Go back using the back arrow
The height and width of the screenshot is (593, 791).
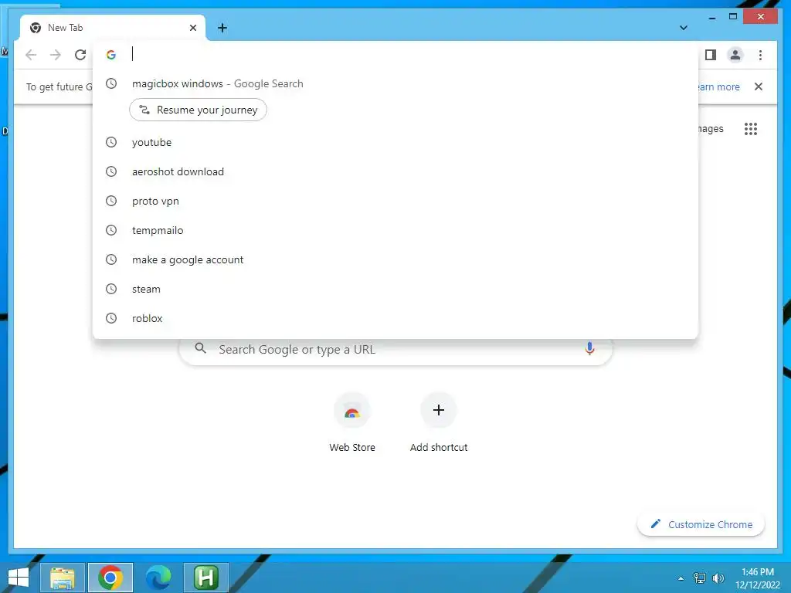point(31,55)
